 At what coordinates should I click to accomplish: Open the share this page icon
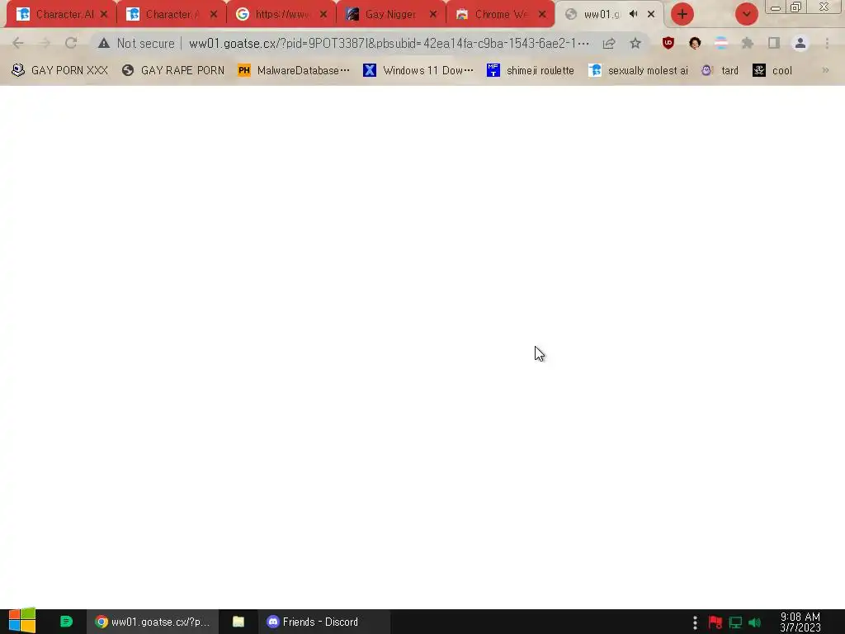coord(609,43)
